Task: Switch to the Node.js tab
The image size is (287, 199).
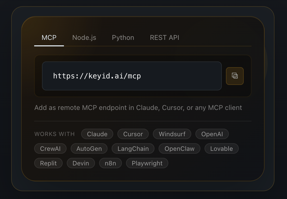Action: tap(84, 38)
